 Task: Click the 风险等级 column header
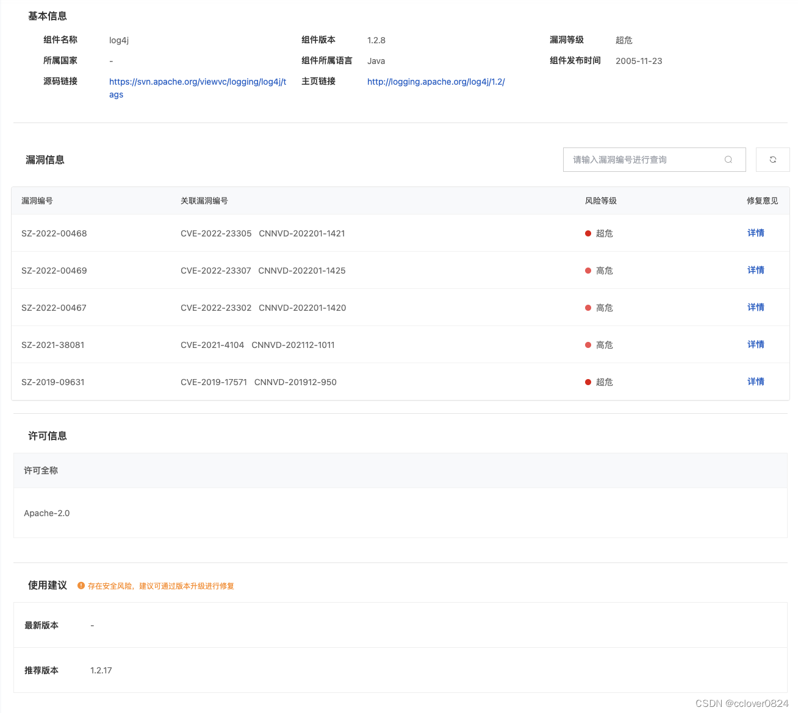[601, 200]
